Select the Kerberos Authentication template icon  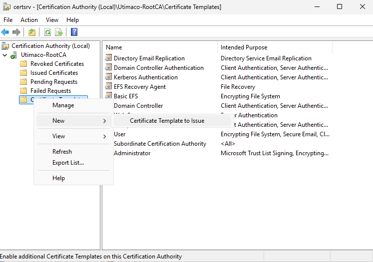pyautogui.click(x=109, y=77)
